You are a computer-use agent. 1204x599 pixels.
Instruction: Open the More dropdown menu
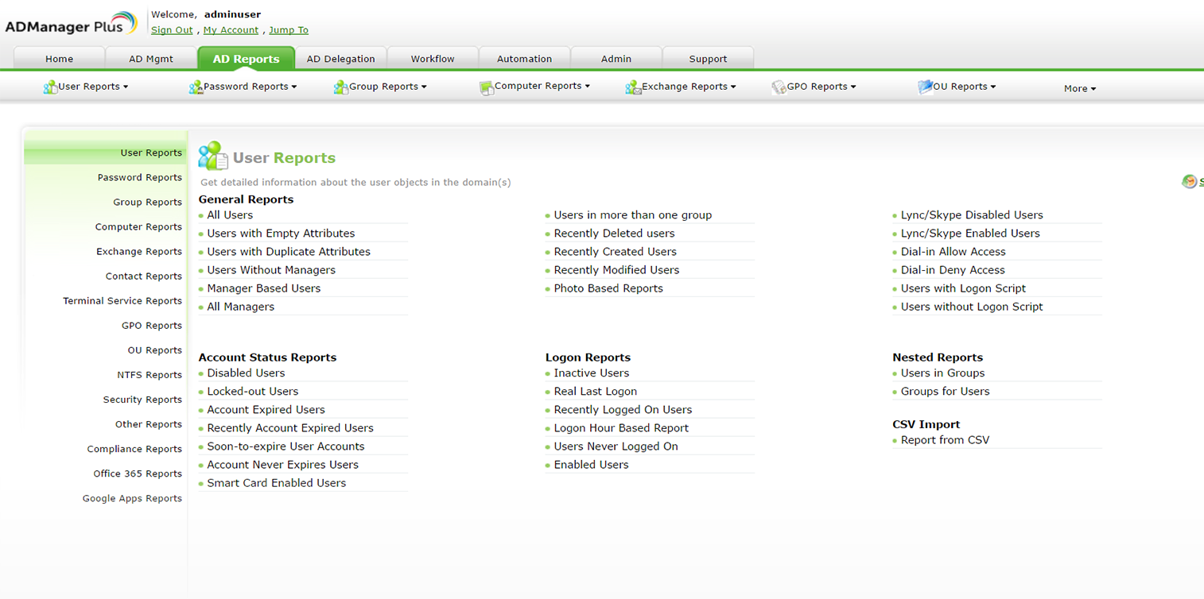coord(1080,89)
